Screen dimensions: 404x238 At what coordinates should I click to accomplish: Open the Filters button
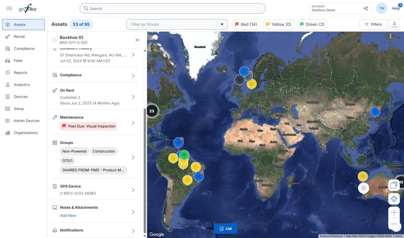pyautogui.click(x=373, y=24)
